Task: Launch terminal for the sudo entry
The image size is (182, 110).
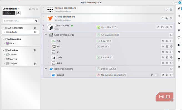Action: click(167, 63)
